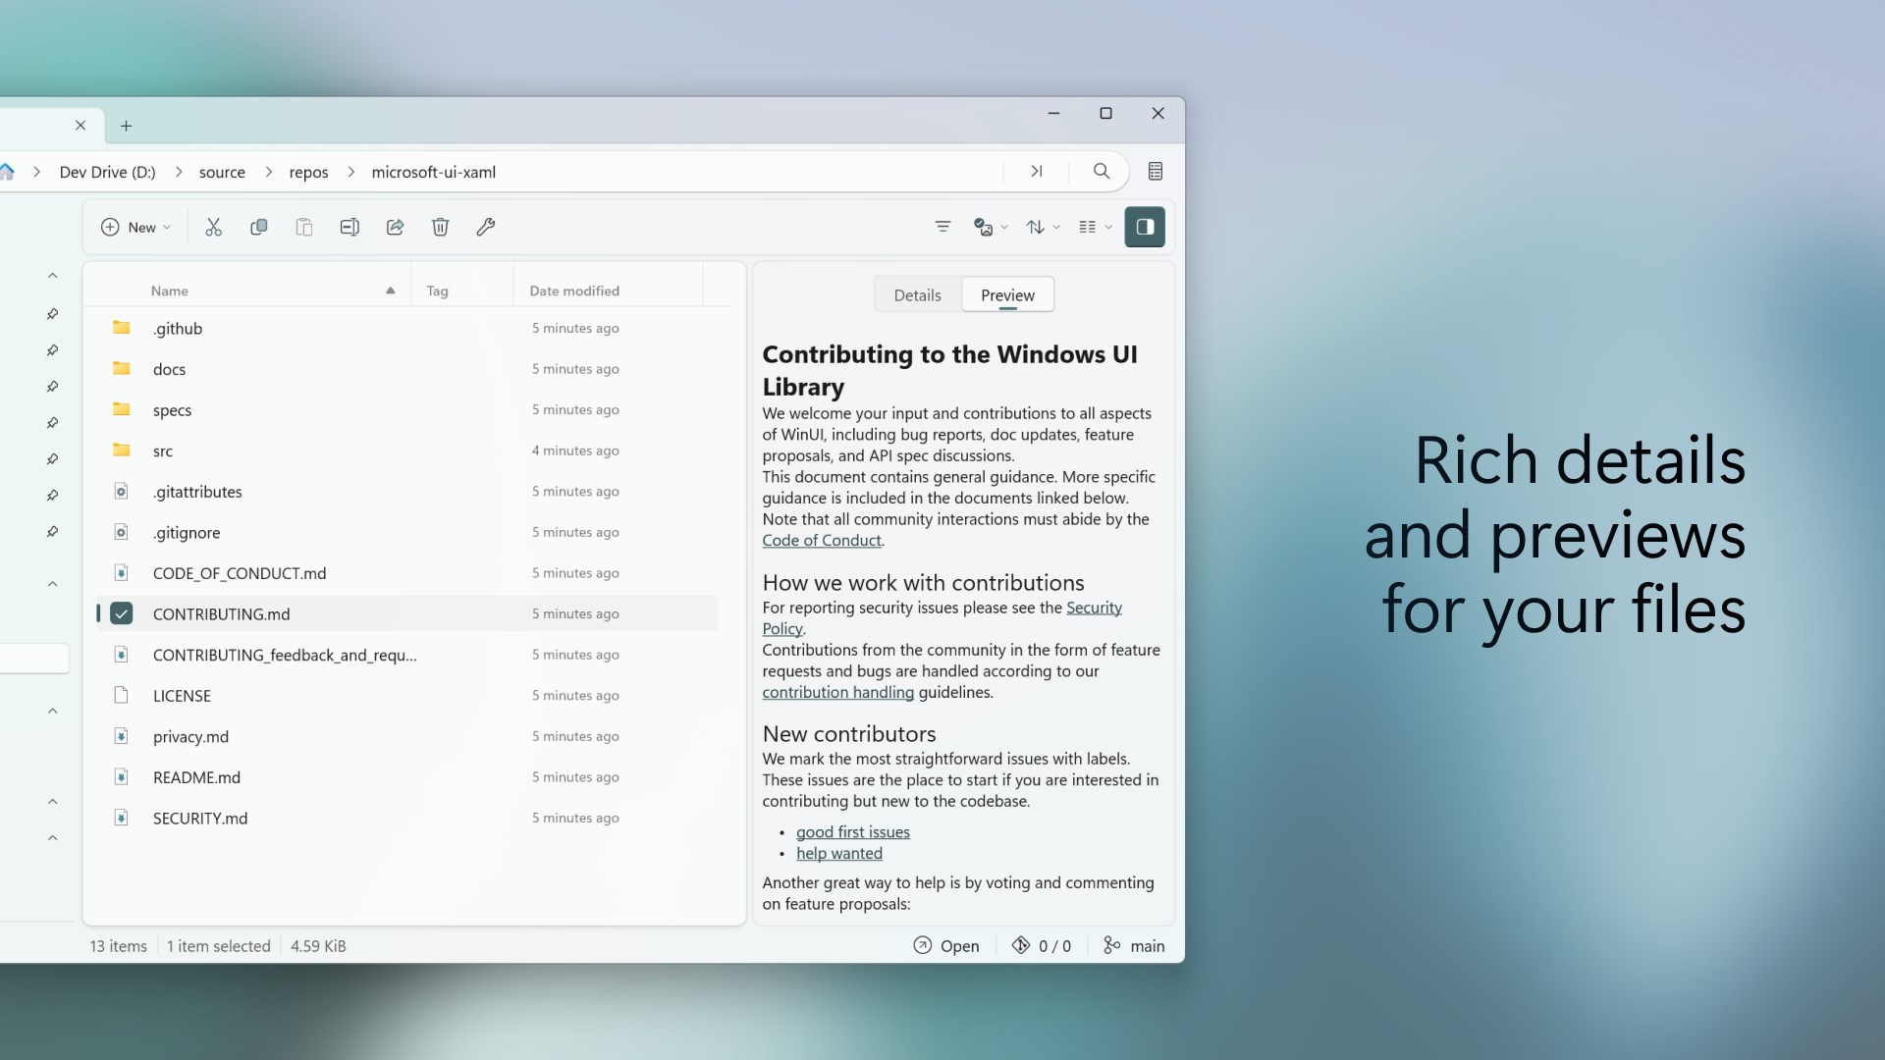The height and width of the screenshot is (1060, 1885).
Task: Open the Layout view dropdown
Action: click(1093, 227)
